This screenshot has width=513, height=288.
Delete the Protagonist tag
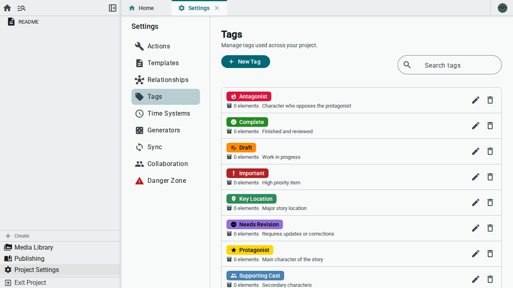point(490,254)
